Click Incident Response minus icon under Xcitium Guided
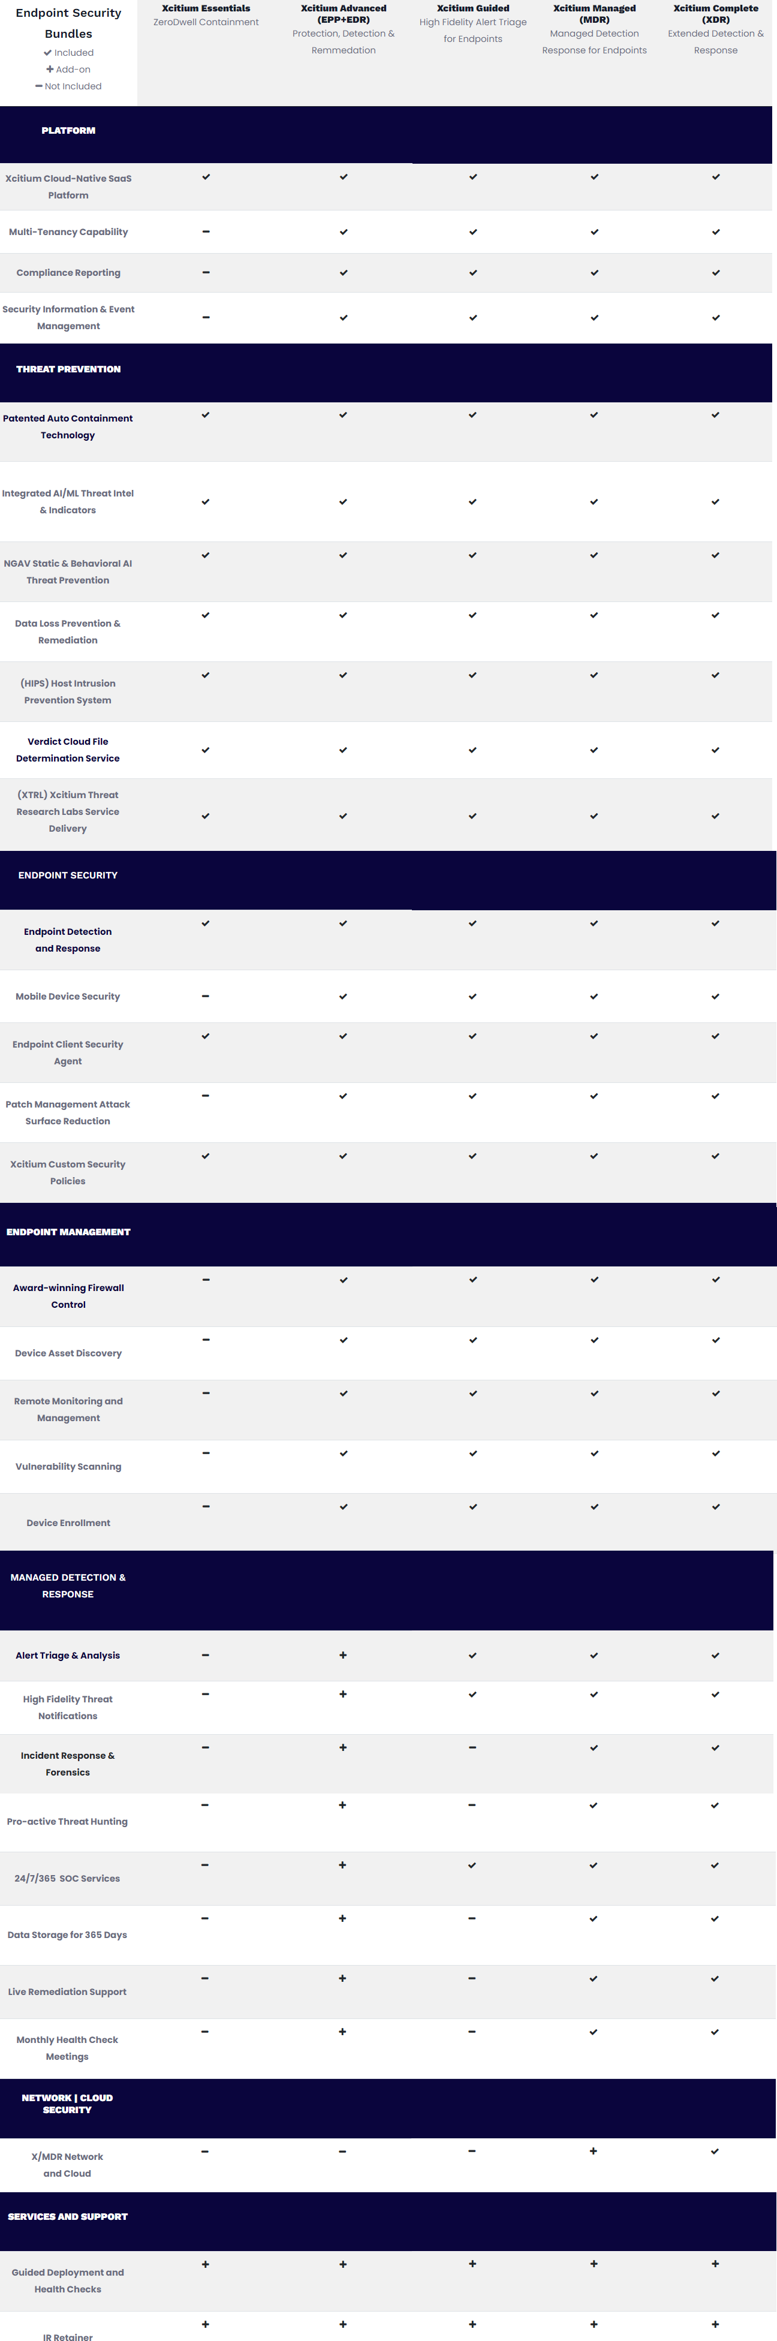Screen dimensions: 777x2341 (x=472, y=1747)
